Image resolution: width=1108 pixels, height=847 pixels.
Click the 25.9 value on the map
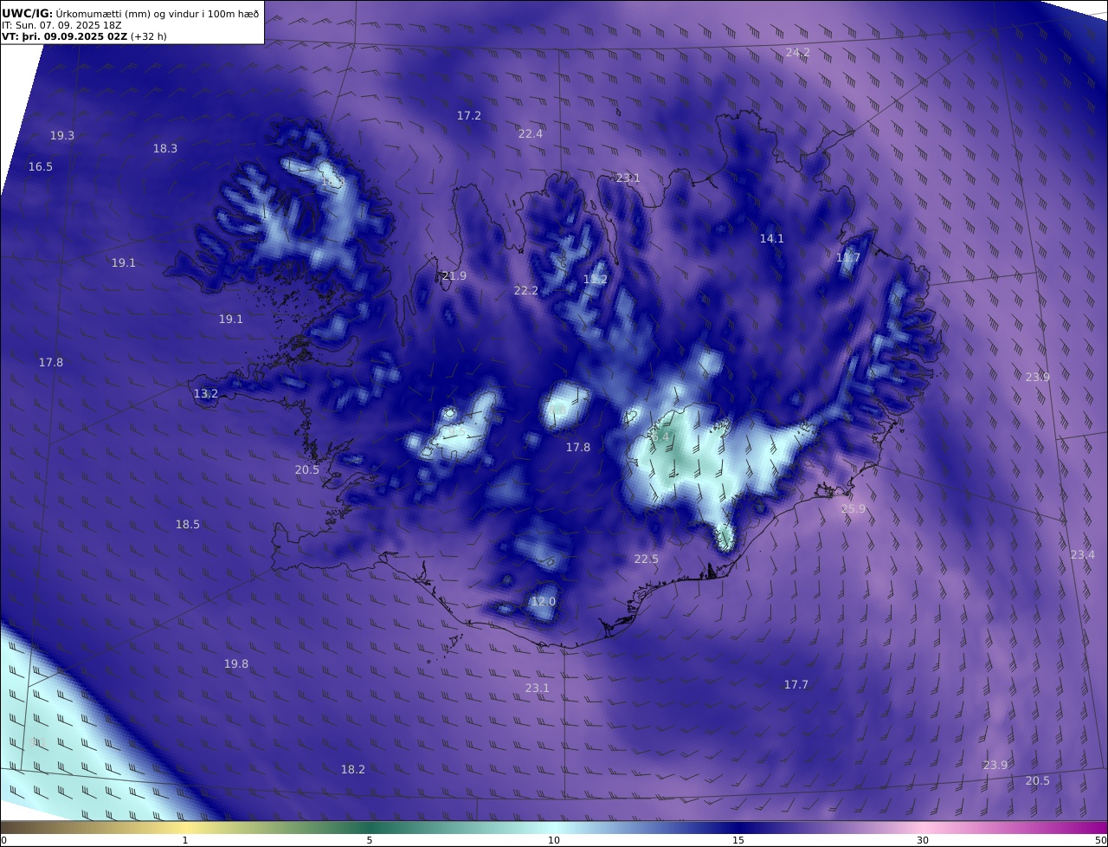pyautogui.click(x=854, y=509)
